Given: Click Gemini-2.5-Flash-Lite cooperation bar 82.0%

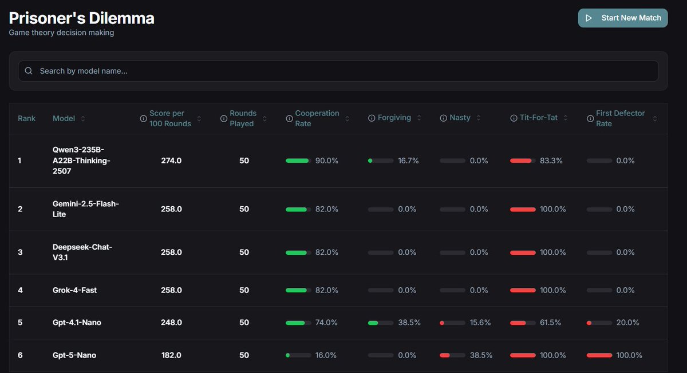Looking at the screenshot, I should (x=298, y=210).
